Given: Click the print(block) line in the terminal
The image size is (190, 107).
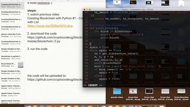Looking at the screenshot, I should tap(110, 38).
